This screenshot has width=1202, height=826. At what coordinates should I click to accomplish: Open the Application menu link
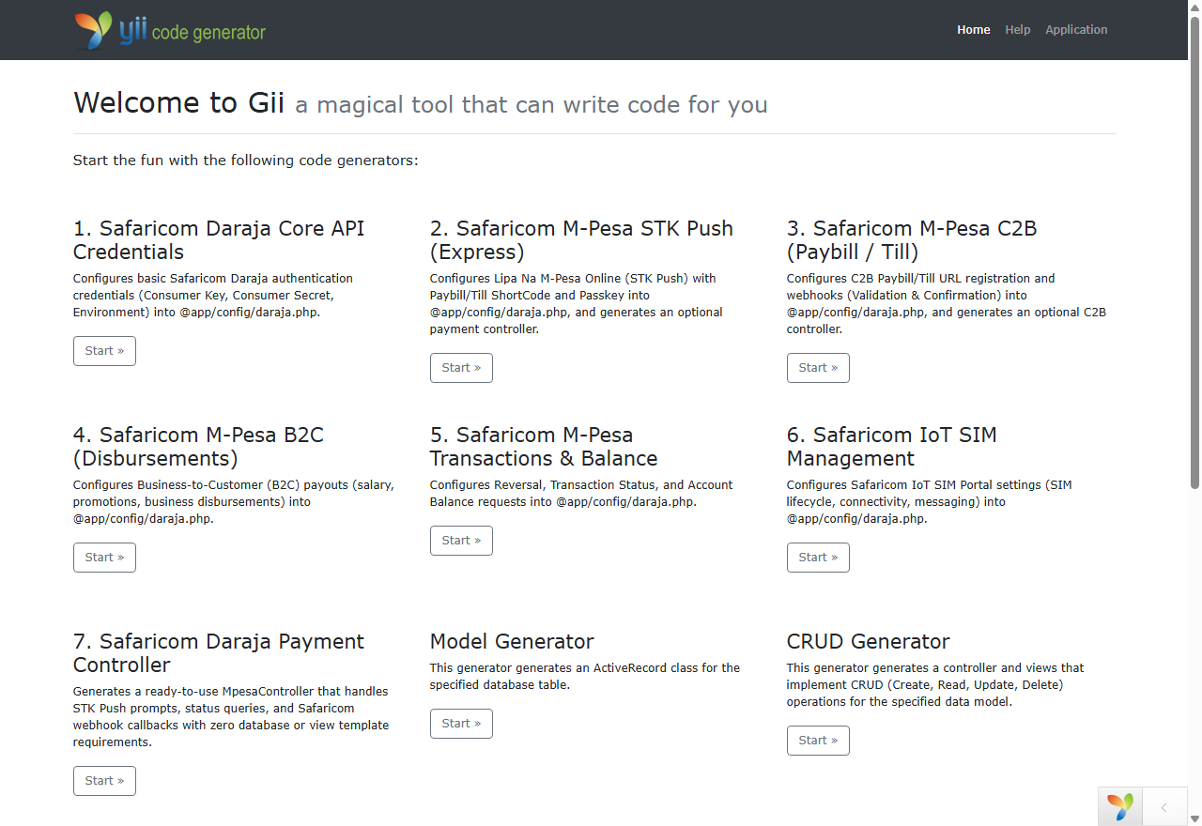tap(1076, 30)
